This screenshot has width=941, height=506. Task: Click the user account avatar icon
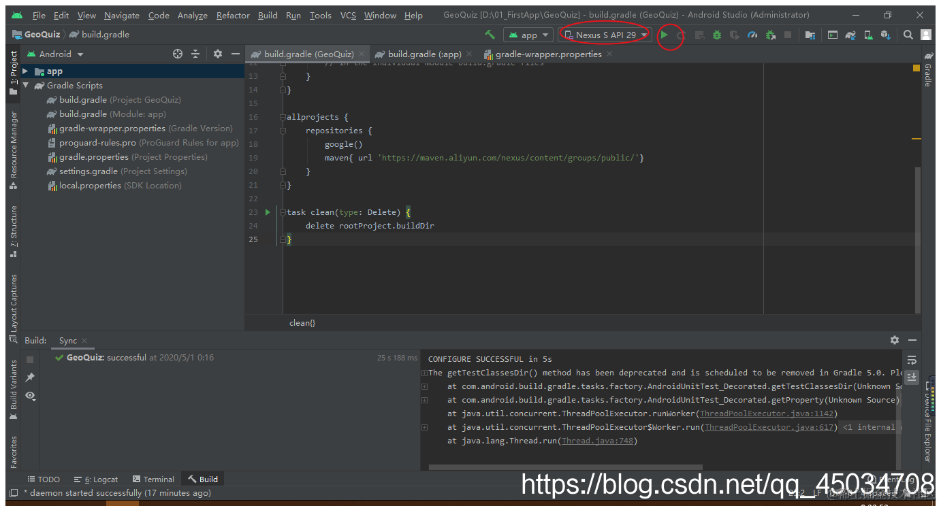click(x=926, y=35)
